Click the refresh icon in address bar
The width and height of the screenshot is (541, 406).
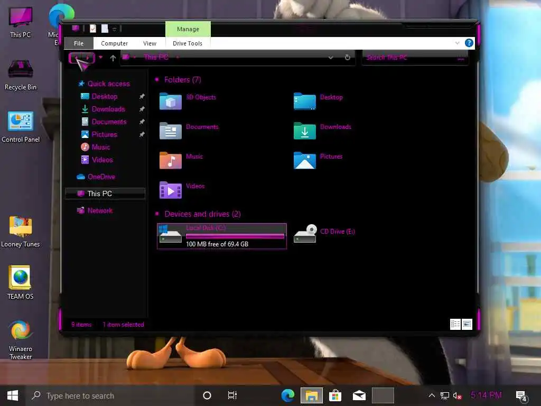click(348, 57)
